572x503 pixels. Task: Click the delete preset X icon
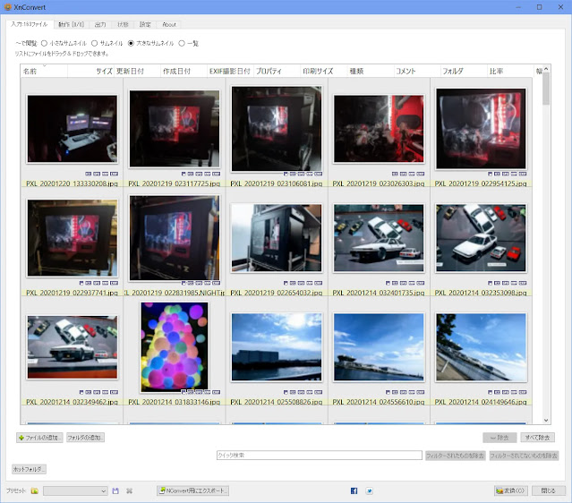click(x=129, y=491)
